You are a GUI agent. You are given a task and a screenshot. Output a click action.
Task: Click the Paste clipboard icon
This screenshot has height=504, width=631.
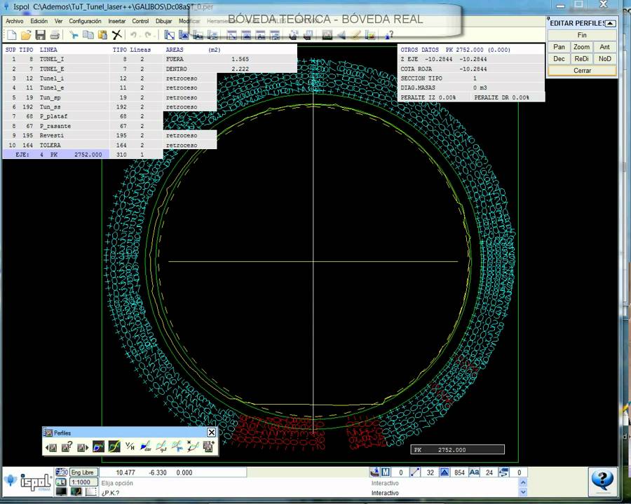102,36
